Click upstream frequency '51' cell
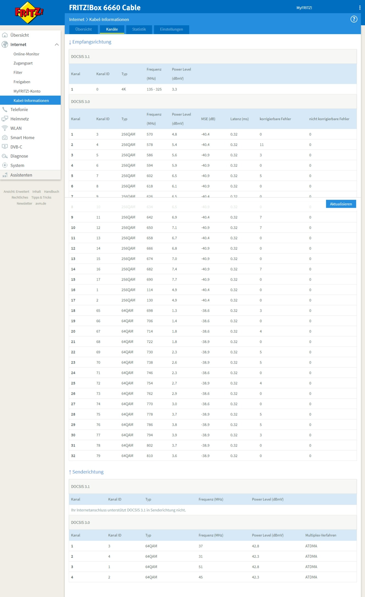Image resolution: width=365 pixels, height=597 pixels. [x=201, y=567]
